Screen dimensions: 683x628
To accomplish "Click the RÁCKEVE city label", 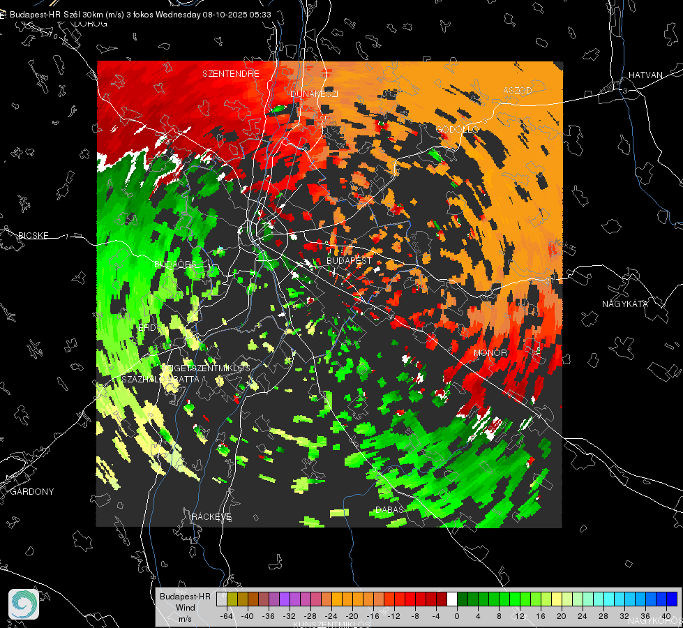I will click(x=211, y=516).
